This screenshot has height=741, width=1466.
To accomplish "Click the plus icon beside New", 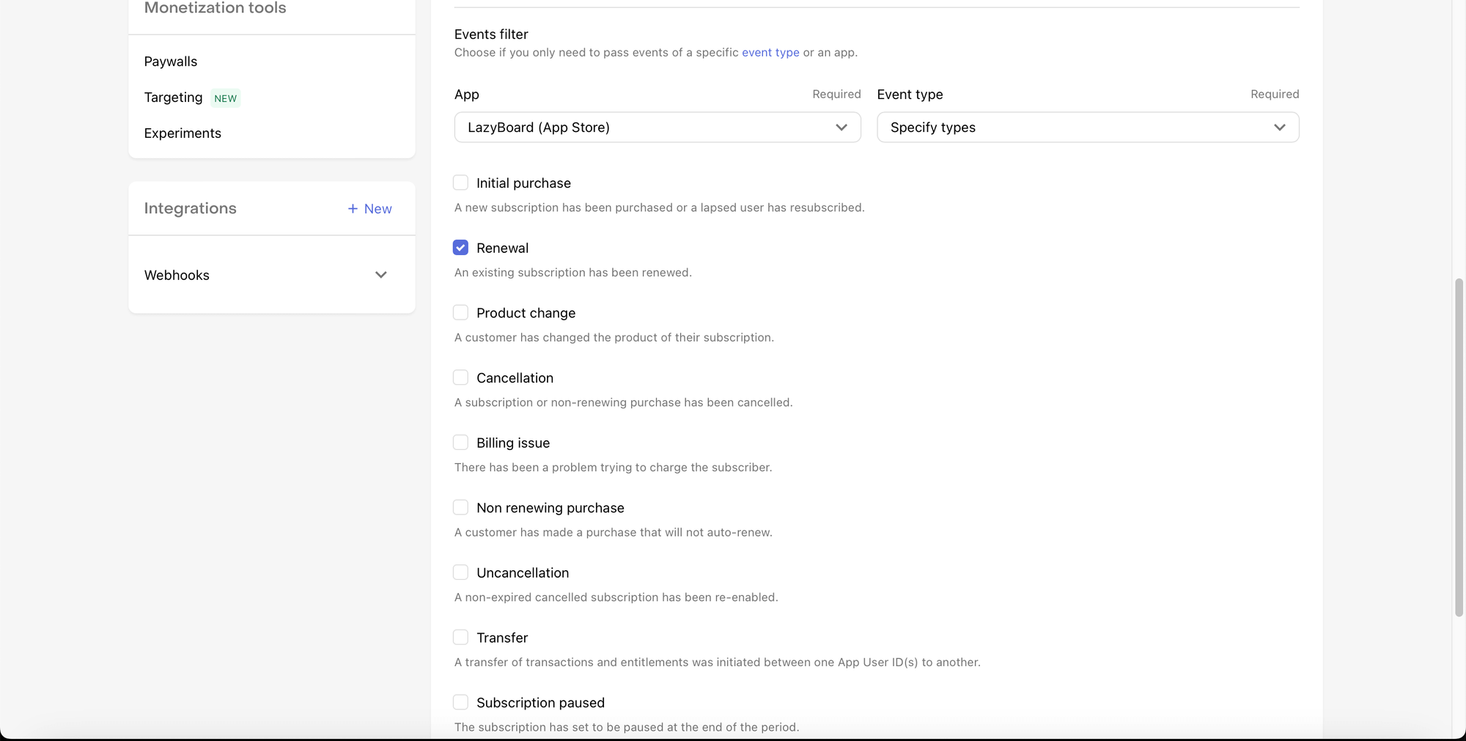I will 353,209.
